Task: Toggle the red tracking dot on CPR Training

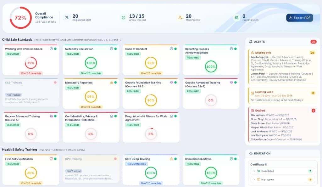Action: pos(115,159)
